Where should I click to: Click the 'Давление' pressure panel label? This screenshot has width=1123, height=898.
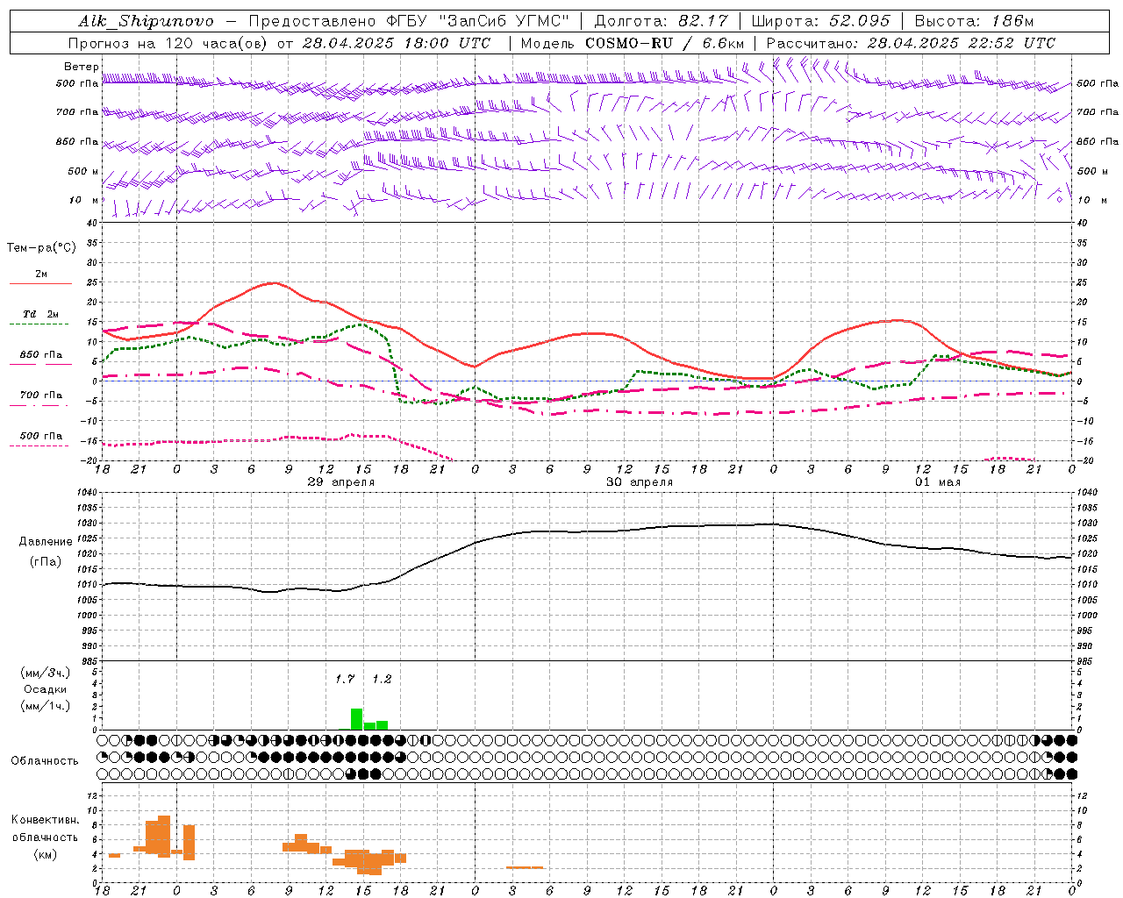[x=46, y=542]
